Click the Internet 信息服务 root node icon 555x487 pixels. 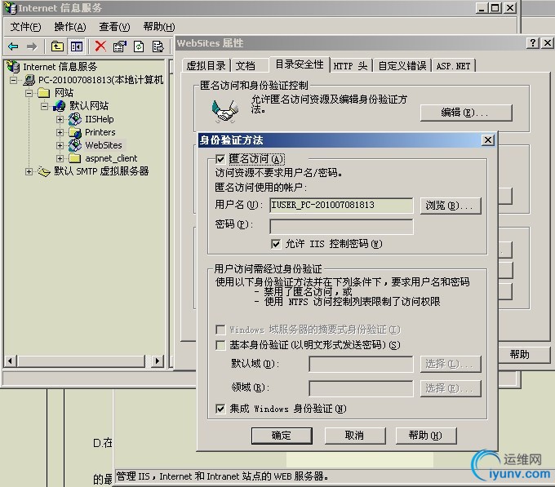click(x=13, y=67)
